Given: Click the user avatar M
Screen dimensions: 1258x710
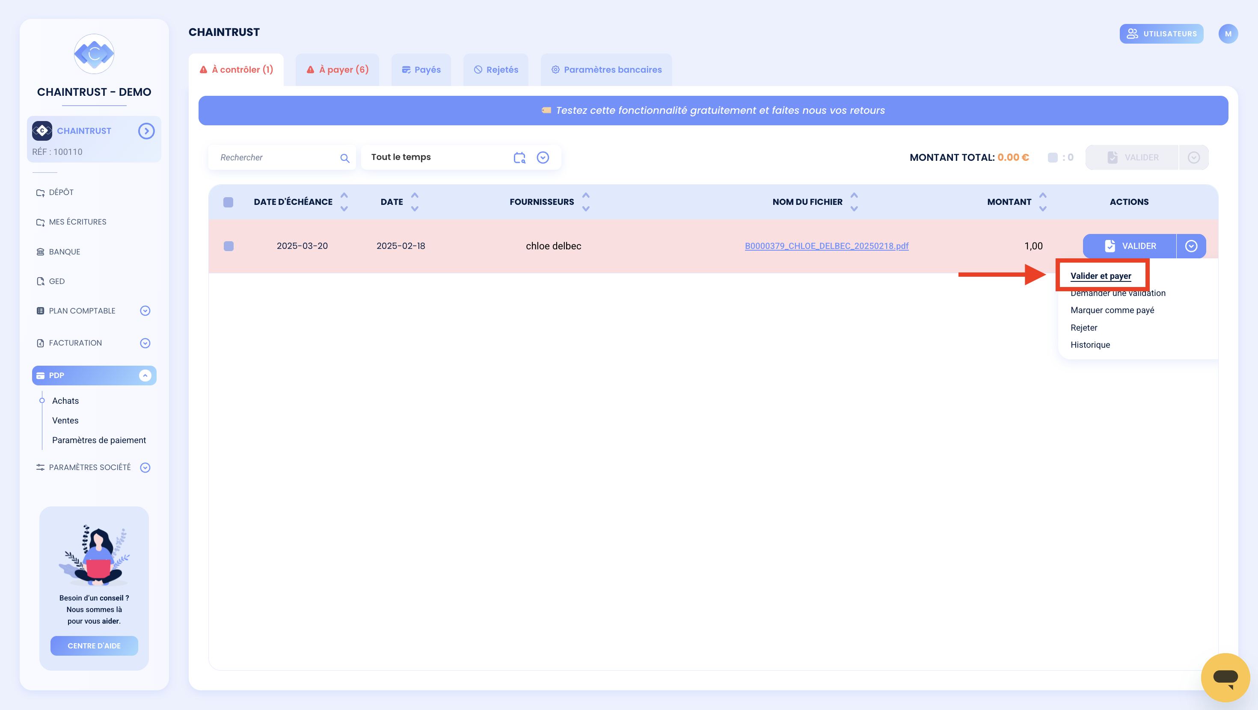Looking at the screenshot, I should [x=1228, y=34].
